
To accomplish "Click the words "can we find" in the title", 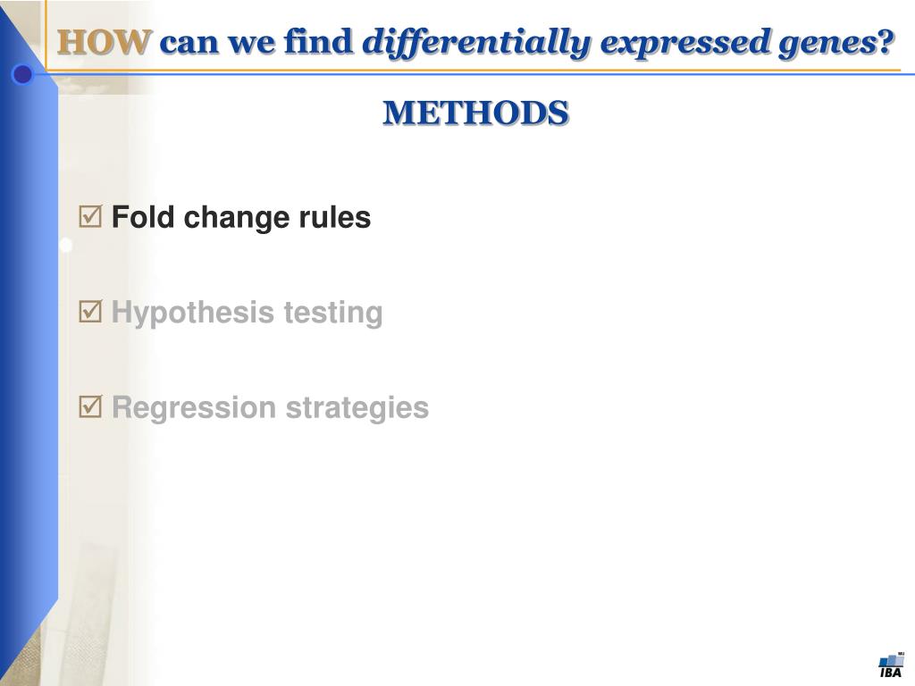I will coord(256,43).
